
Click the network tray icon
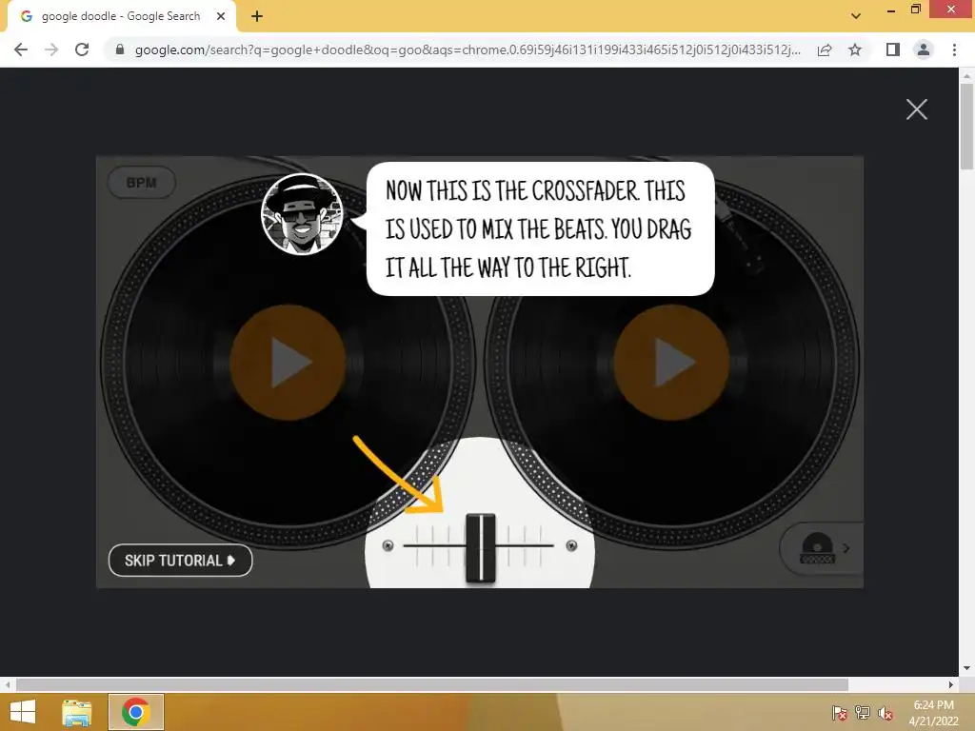[x=863, y=713]
